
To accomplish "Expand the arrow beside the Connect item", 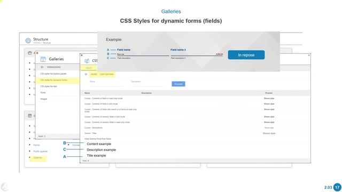I will pyautogui.click(x=69, y=145).
